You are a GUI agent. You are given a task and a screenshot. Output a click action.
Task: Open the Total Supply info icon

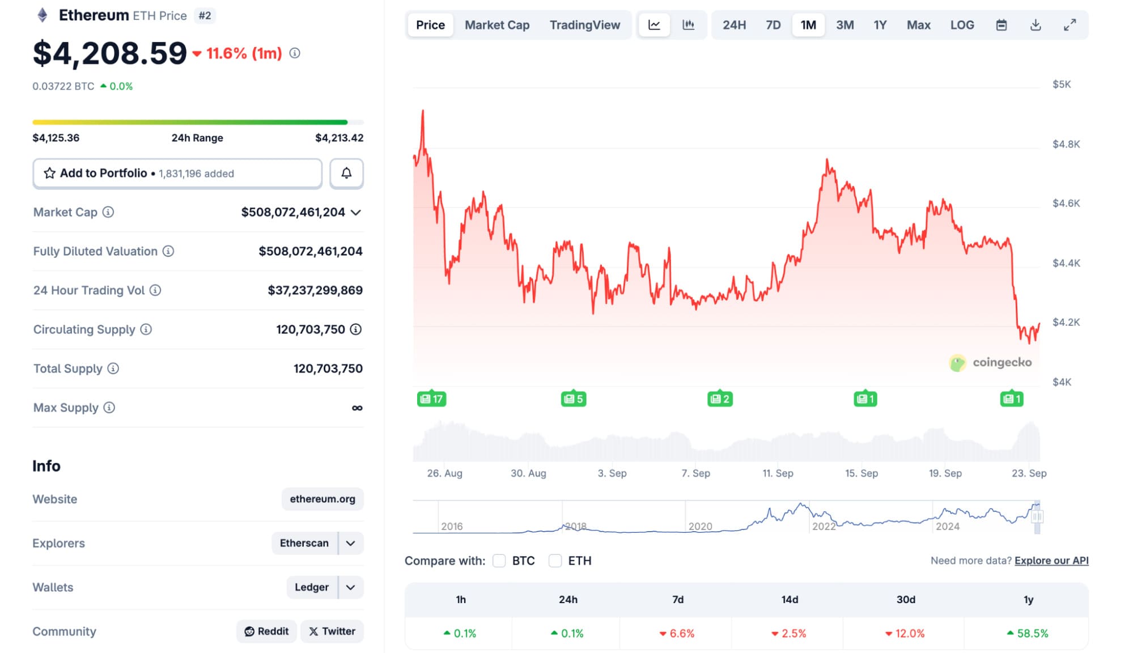[x=113, y=368]
